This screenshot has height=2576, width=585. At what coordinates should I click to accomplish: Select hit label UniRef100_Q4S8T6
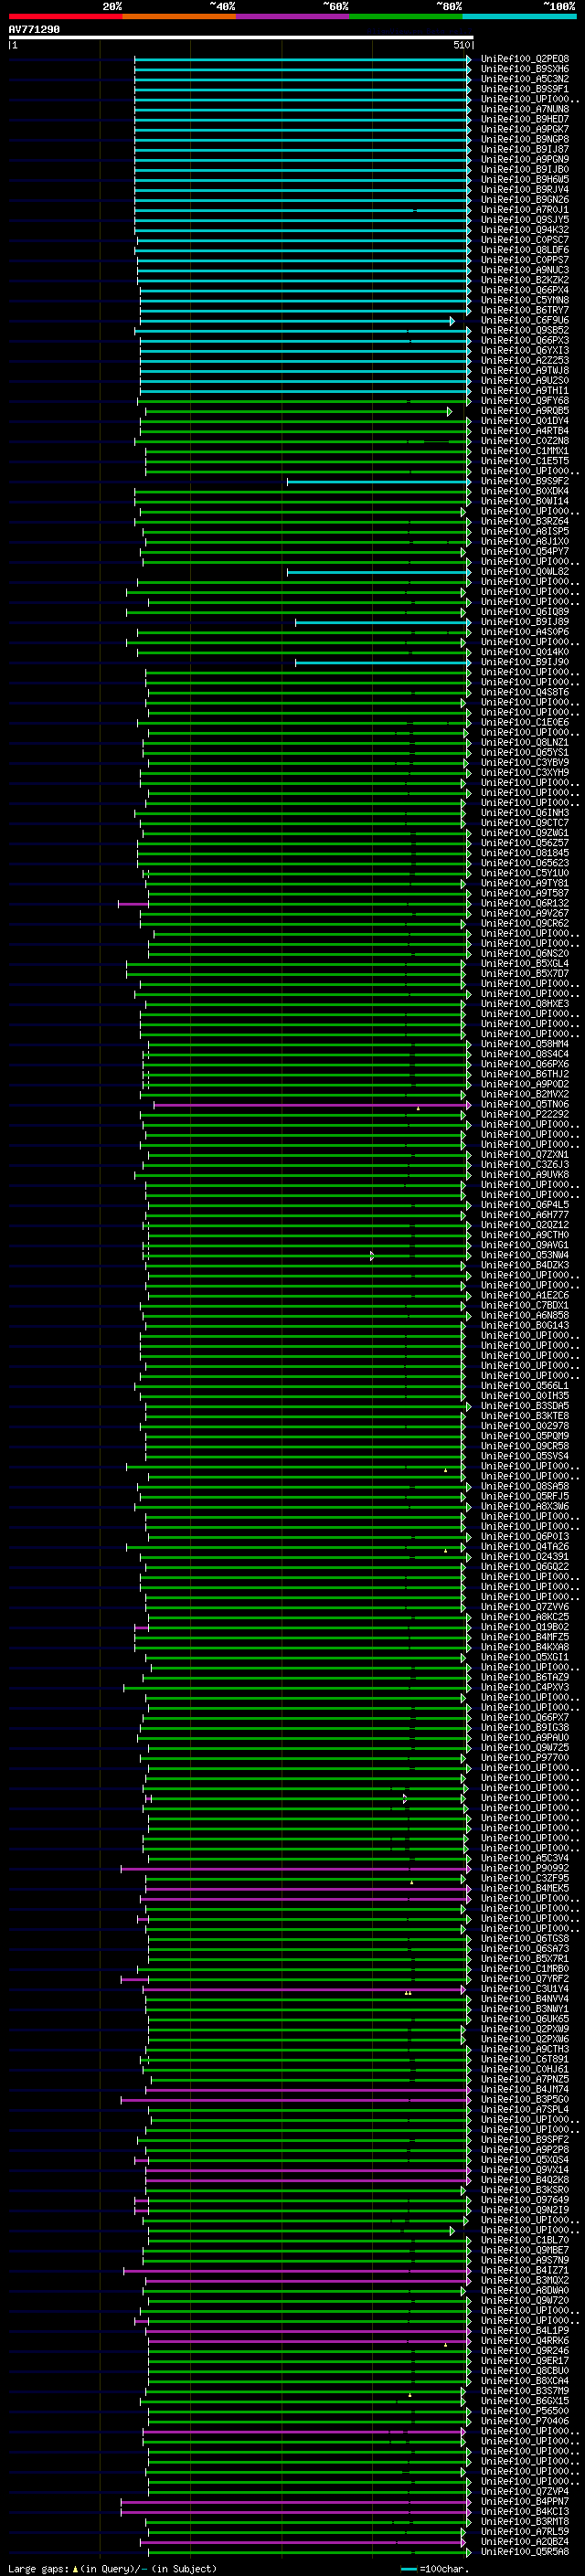[x=525, y=692]
